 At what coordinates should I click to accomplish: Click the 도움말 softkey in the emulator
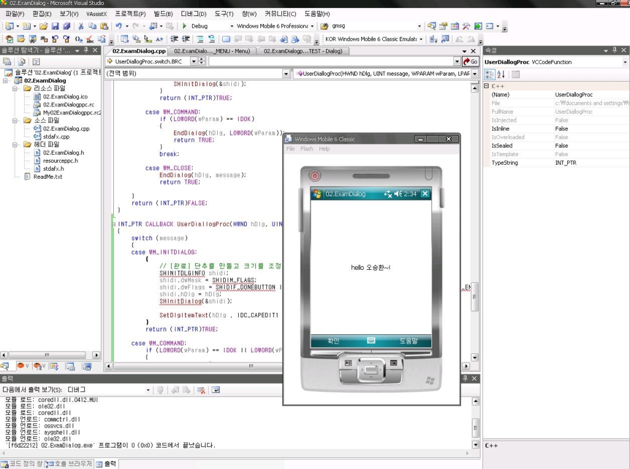tap(409, 341)
